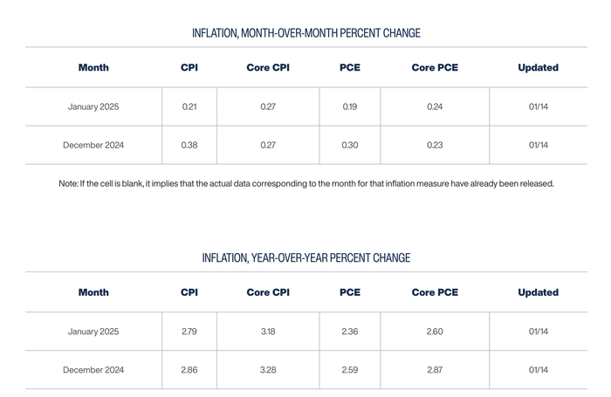611x397 pixels.
Task: Click the 0.30 December PCE cell
Action: pyautogui.click(x=349, y=146)
